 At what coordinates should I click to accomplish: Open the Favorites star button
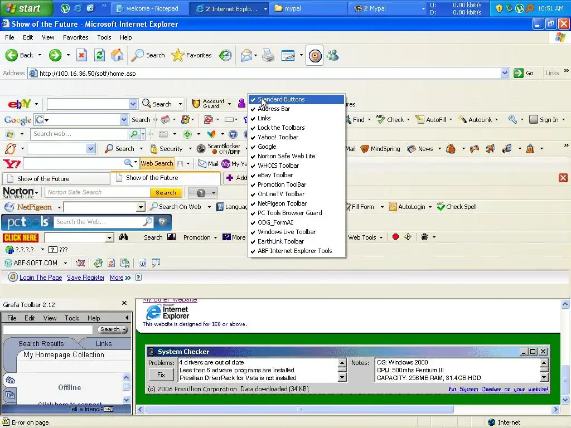tap(192, 55)
